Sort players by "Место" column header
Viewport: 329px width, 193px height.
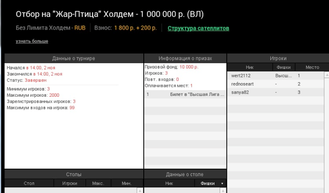click(x=312, y=67)
